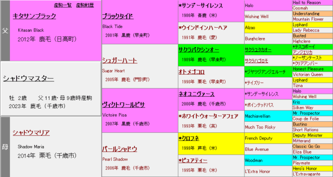Click the サクラハゴロモ link

pyautogui.click(x=256, y=61)
